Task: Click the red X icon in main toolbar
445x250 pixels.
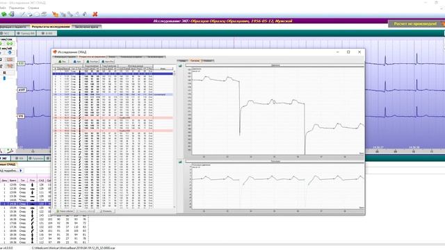Action: tap(95, 14)
